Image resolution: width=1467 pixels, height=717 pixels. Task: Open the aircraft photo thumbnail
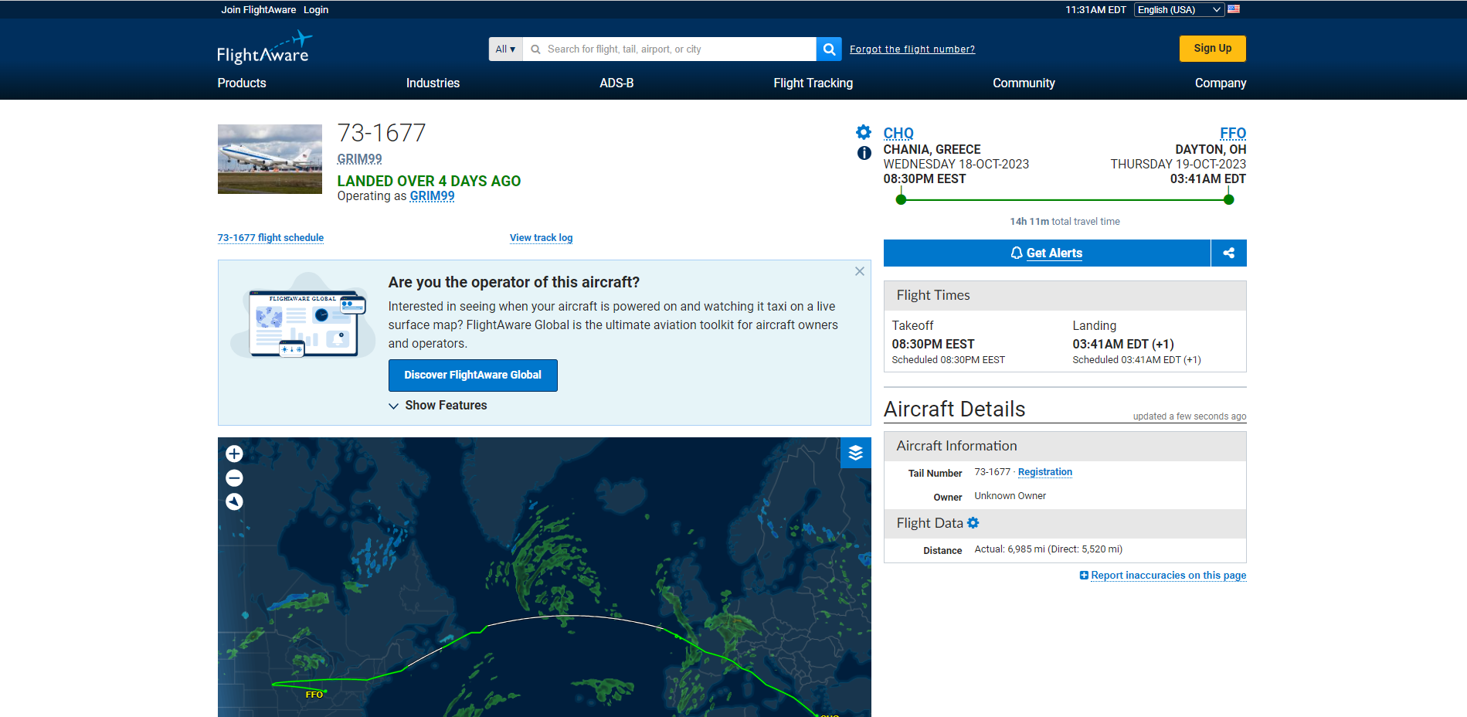coord(270,159)
